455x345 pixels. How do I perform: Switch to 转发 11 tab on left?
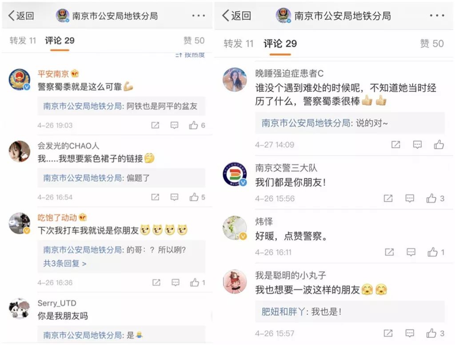[x=23, y=40]
